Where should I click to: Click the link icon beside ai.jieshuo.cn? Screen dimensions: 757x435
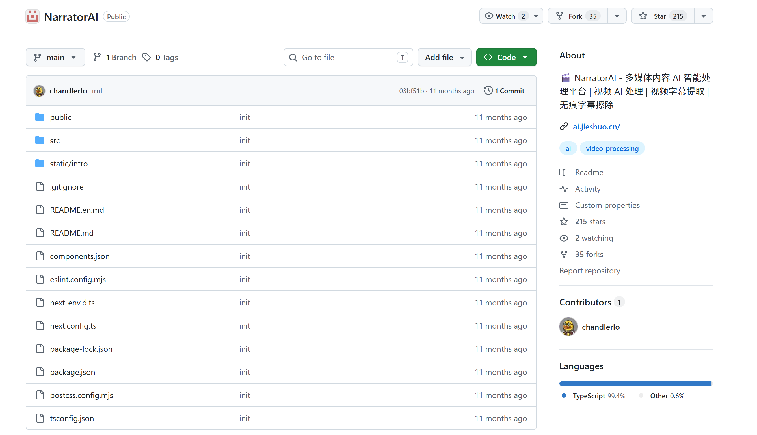point(564,127)
